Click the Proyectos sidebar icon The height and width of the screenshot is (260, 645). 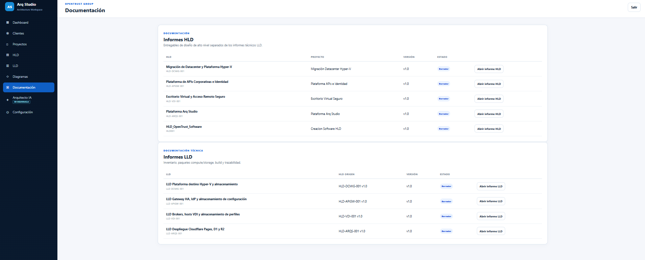point(7,44)
